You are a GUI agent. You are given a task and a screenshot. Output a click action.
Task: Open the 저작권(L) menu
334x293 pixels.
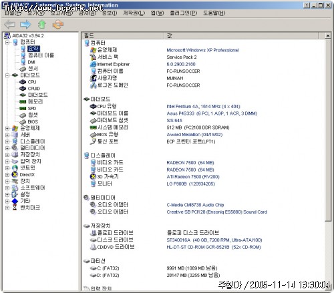click(134, 13)
